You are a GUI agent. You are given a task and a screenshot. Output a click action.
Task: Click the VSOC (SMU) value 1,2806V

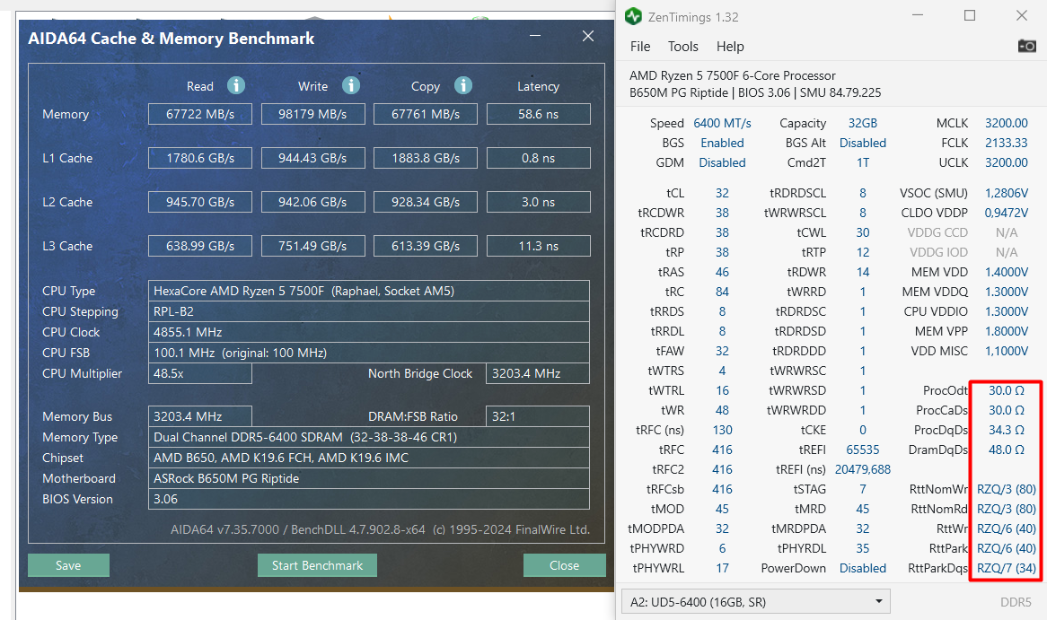(1007, 193)
